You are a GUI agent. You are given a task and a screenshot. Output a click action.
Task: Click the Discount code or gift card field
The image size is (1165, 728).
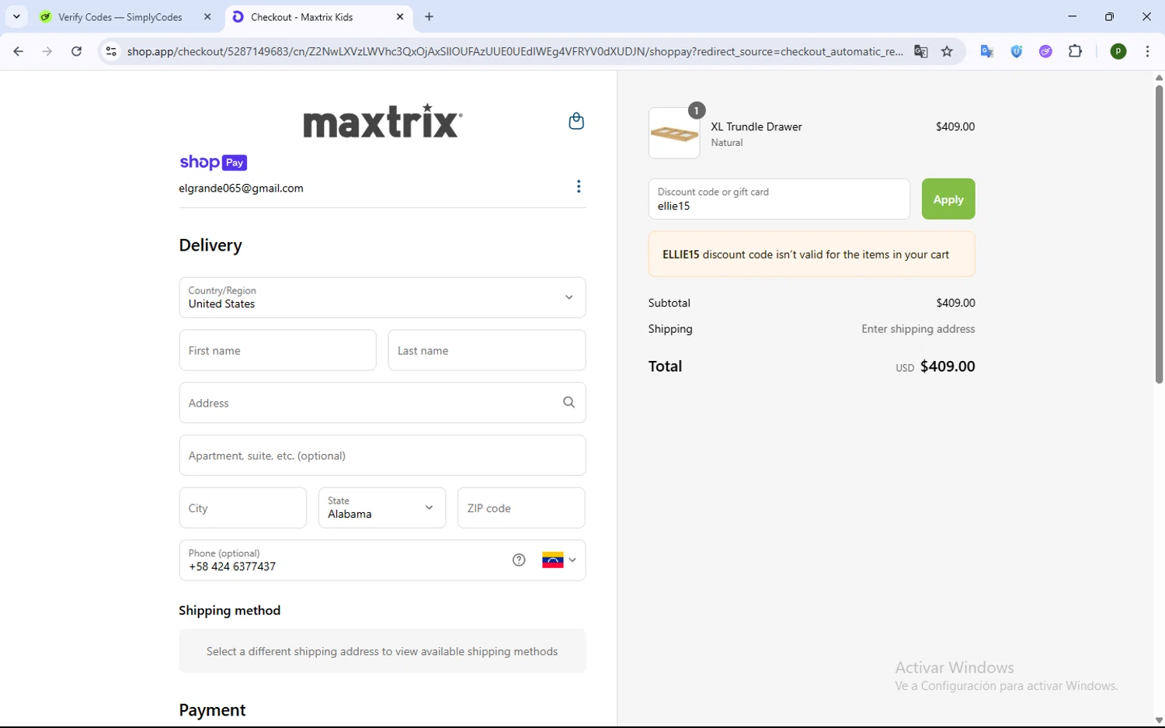(x=779, y=199)
